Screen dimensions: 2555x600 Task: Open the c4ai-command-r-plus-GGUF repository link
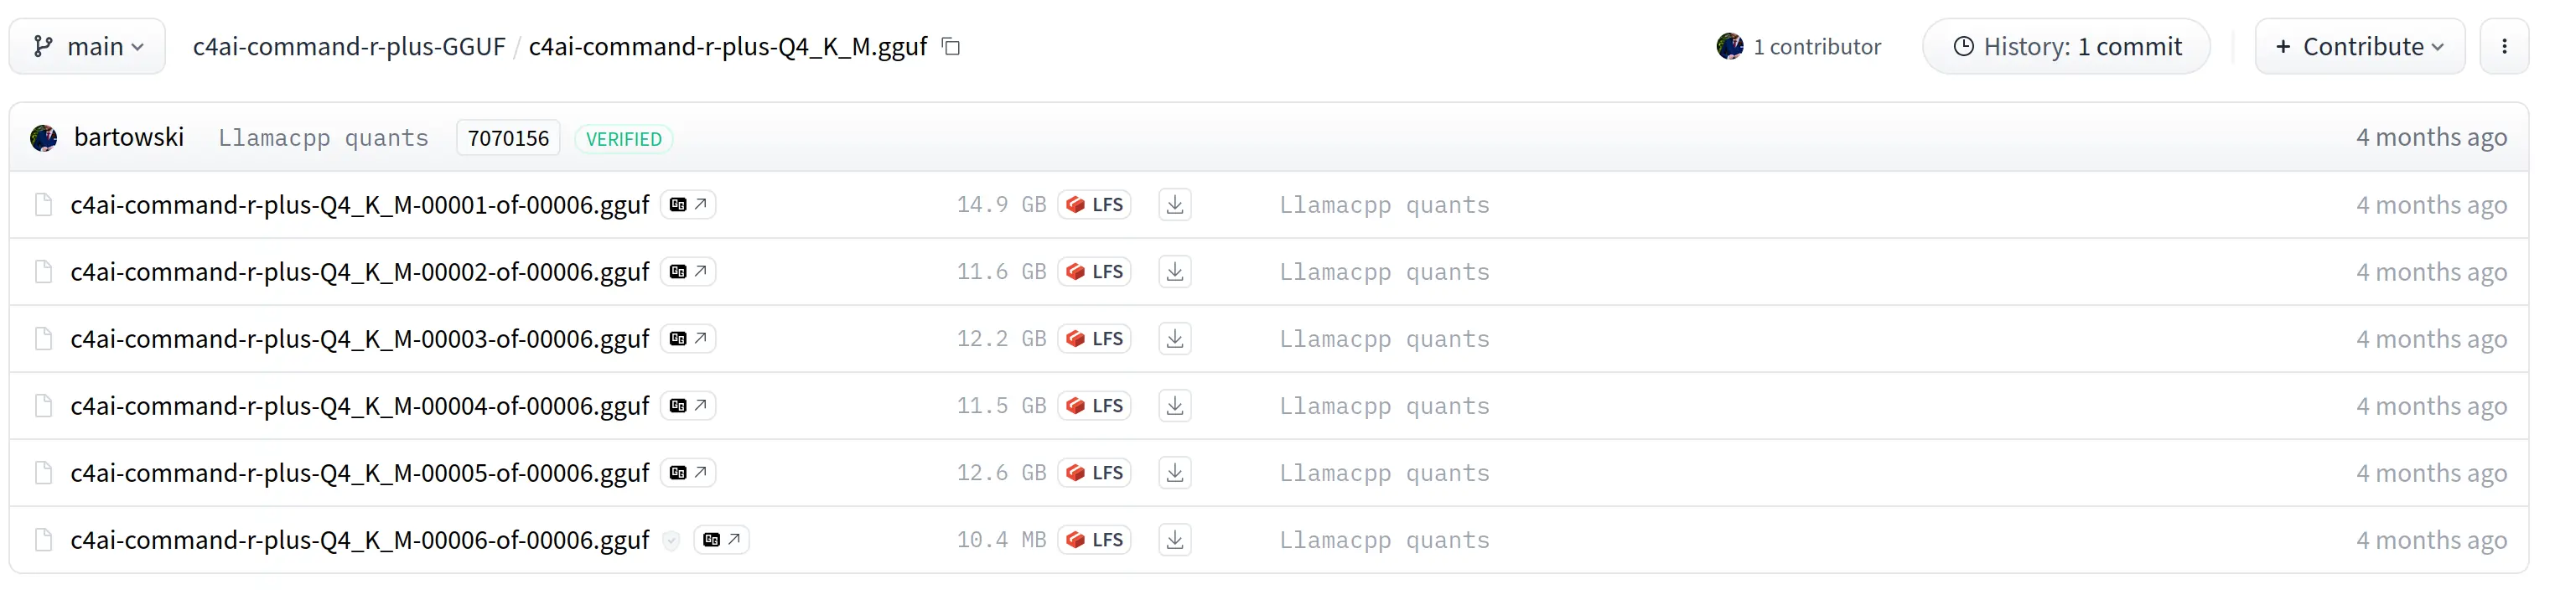point(349,47)
